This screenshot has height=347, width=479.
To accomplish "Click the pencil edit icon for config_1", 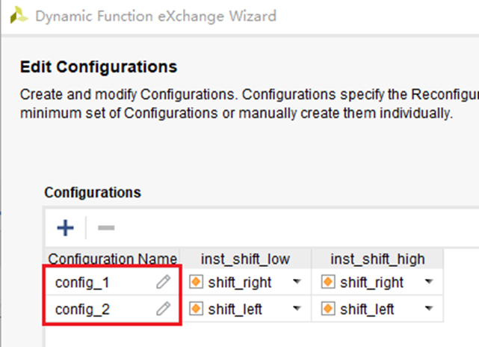I will pos(163,282).
